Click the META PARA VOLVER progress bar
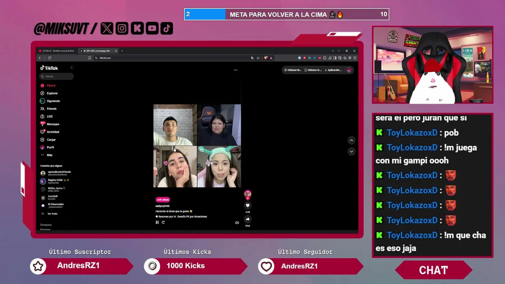 tap(286, 14)
